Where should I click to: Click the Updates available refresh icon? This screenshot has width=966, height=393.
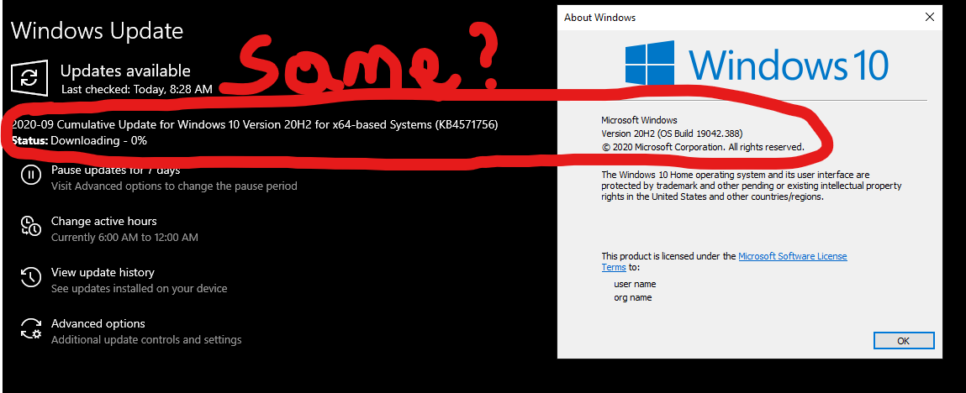[x=29, y=78]
